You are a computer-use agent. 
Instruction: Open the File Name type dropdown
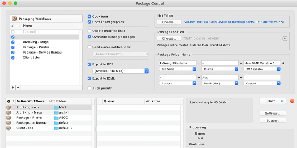click(x=178, y=69)
